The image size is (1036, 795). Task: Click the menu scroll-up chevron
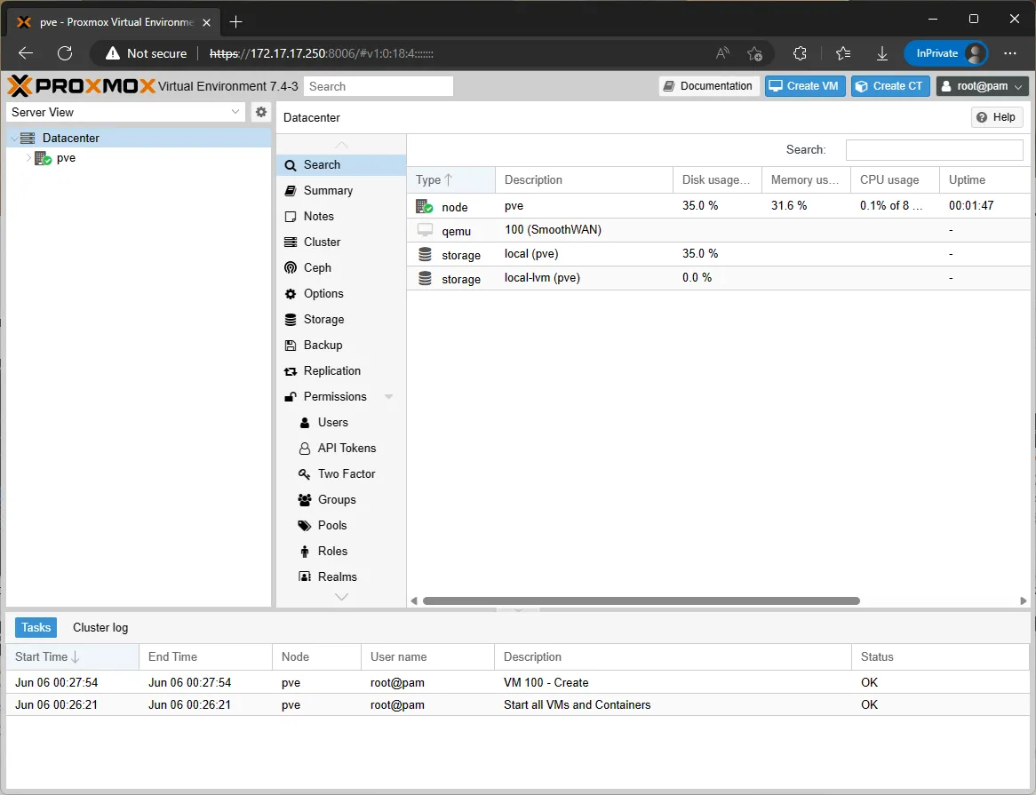pyautogui.click(x=341, y=145)
